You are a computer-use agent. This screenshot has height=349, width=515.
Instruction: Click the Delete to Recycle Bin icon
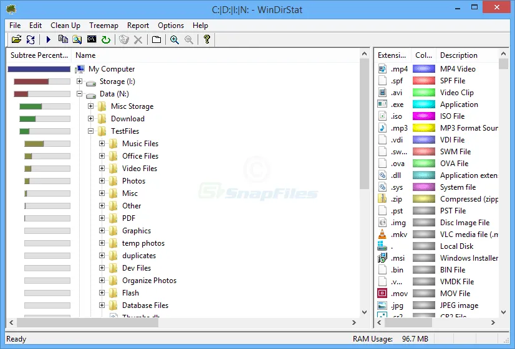click(x=124, y=40)
